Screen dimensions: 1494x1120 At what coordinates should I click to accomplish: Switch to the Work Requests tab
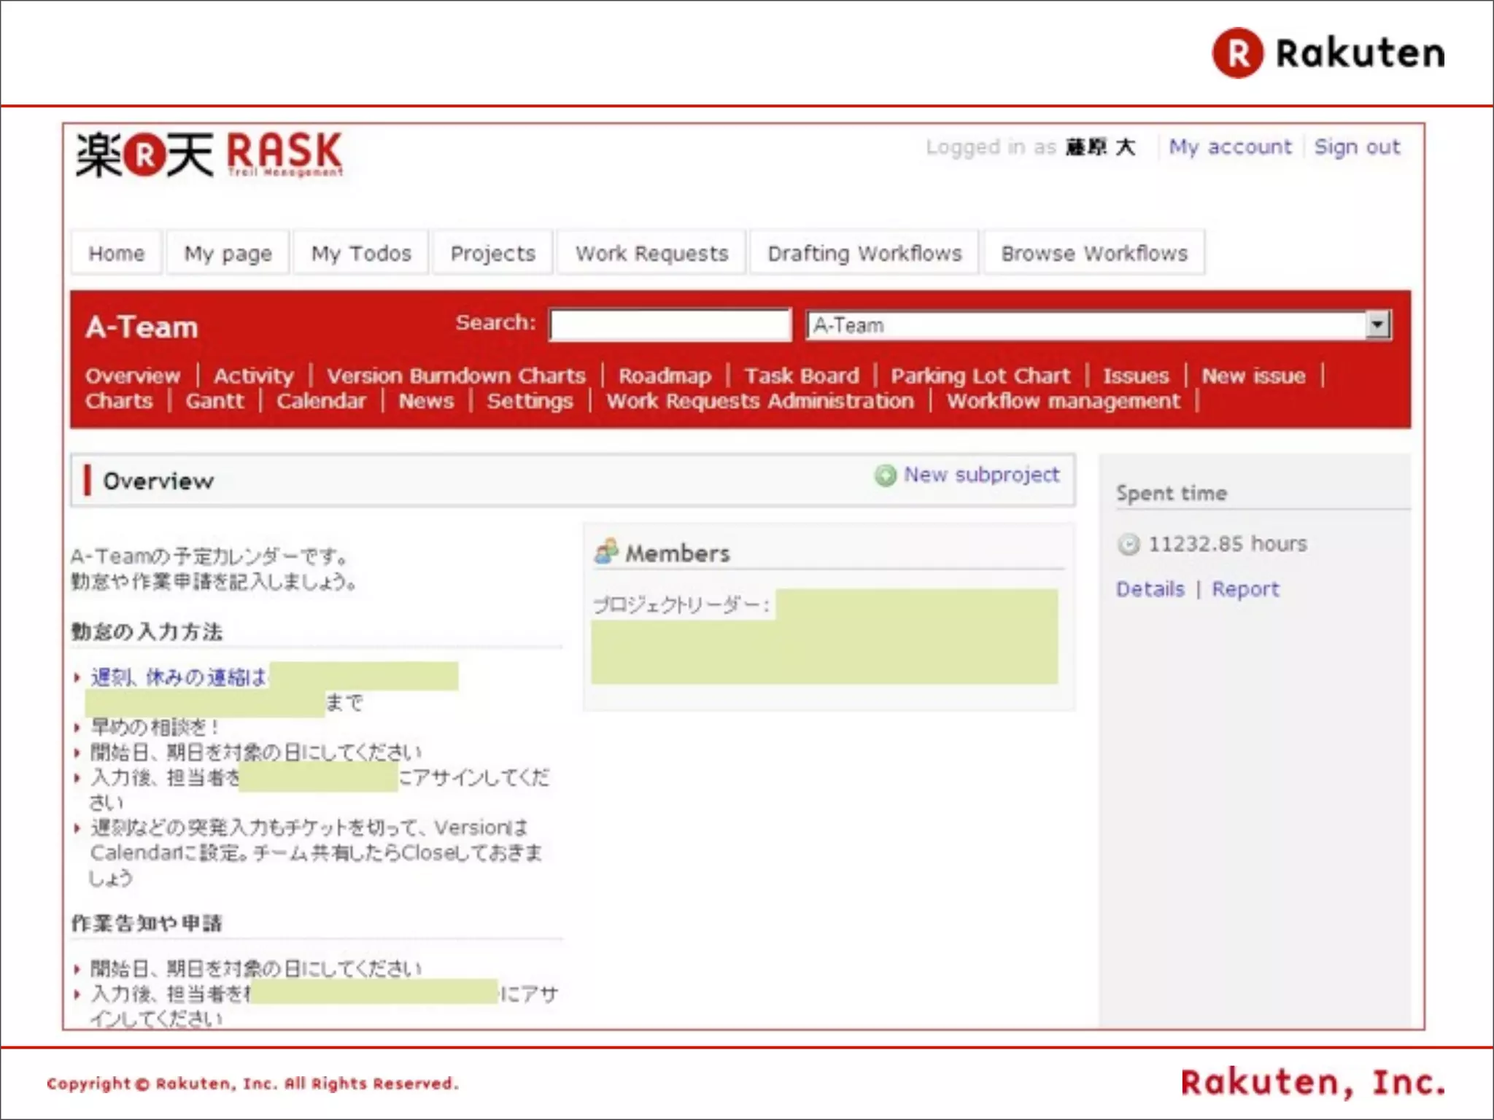click(651, 253)
